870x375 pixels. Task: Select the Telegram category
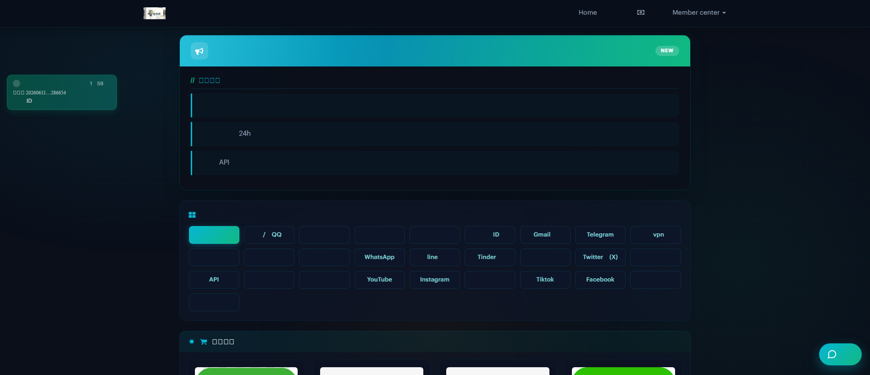coord(600,235)
